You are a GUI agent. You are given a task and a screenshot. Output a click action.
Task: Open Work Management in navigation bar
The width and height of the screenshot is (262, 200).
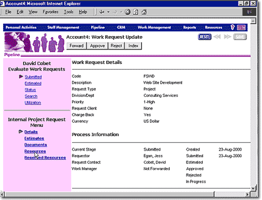pos(154,27)
